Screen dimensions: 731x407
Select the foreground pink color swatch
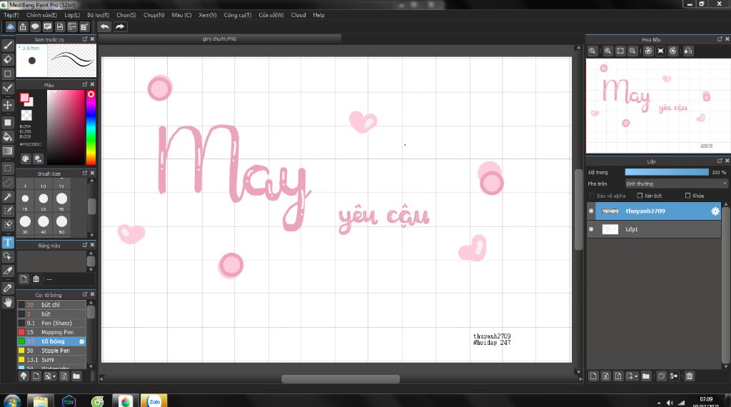click(x=24, y=98)
